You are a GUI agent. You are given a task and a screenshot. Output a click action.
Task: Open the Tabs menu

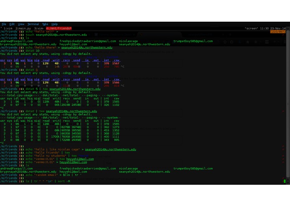(x=45, y=24)
